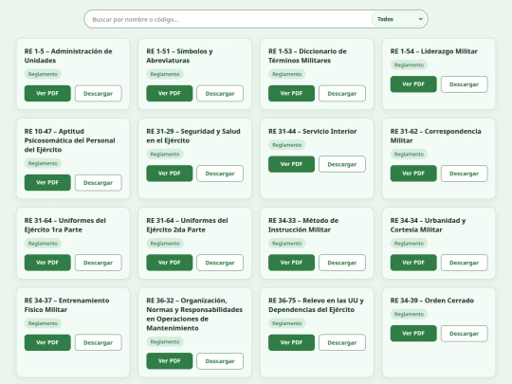Image resolution: width=512 pixels, height=384 pixels.
Task: Download RE 1-51 Símbolos y Abreviaturas
Action: pos(220,93)
